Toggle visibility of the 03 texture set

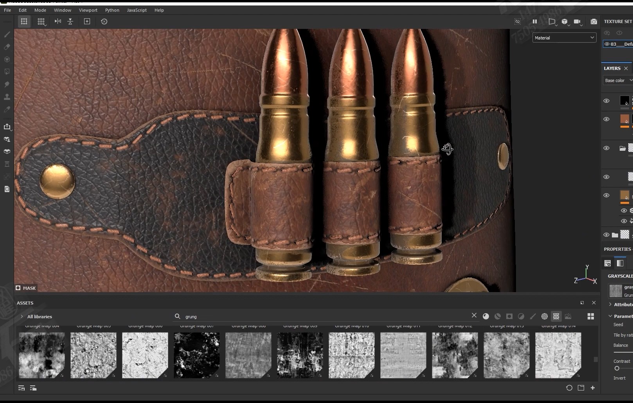pos(607,44)
